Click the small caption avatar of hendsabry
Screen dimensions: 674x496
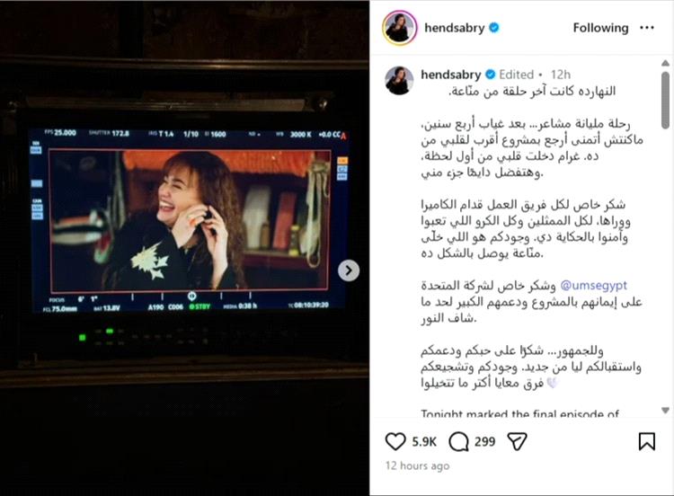pyautogui.click(x=399, y=80)
